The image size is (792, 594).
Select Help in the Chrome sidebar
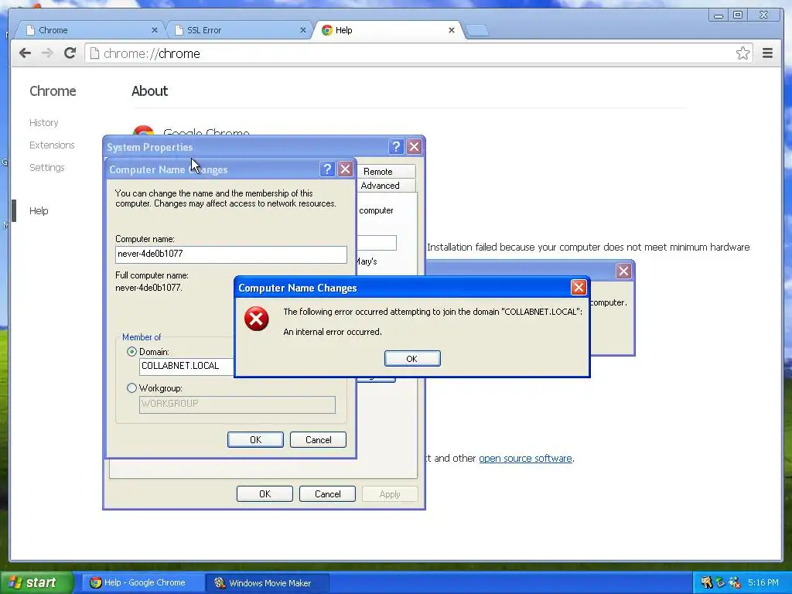click(x=39, y=210)
